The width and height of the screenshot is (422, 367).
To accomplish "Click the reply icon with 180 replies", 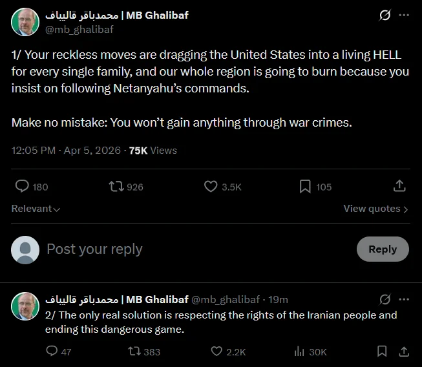I will click(22, 187).
